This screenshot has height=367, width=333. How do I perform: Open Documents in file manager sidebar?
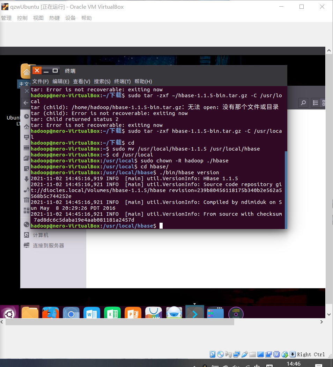pos(27,169)
